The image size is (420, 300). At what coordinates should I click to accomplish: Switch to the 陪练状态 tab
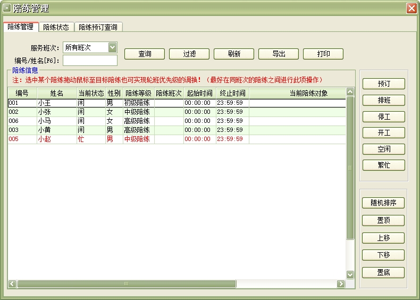tap(56, 27)
